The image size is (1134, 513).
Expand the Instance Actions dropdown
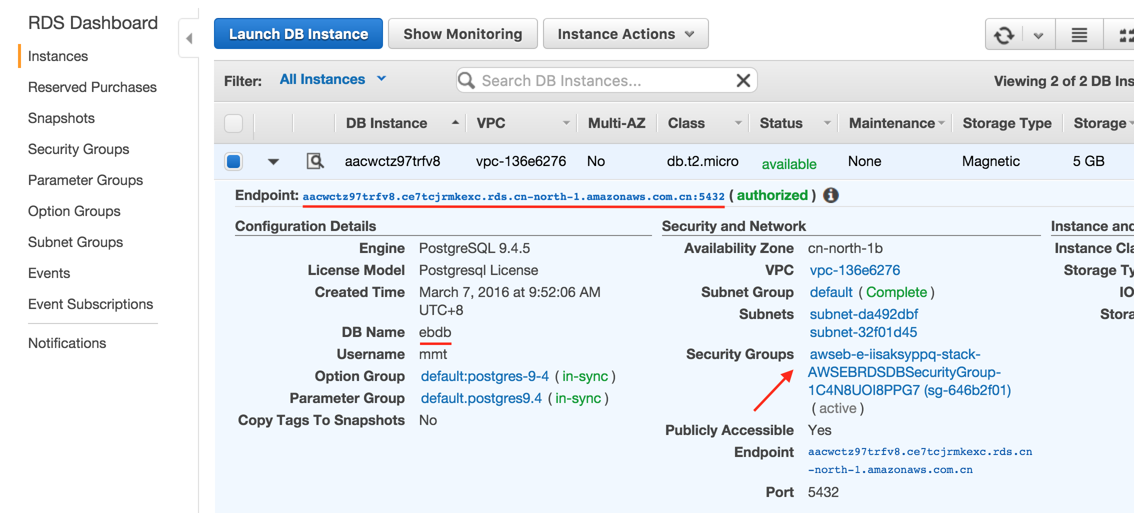coord(625,34)
